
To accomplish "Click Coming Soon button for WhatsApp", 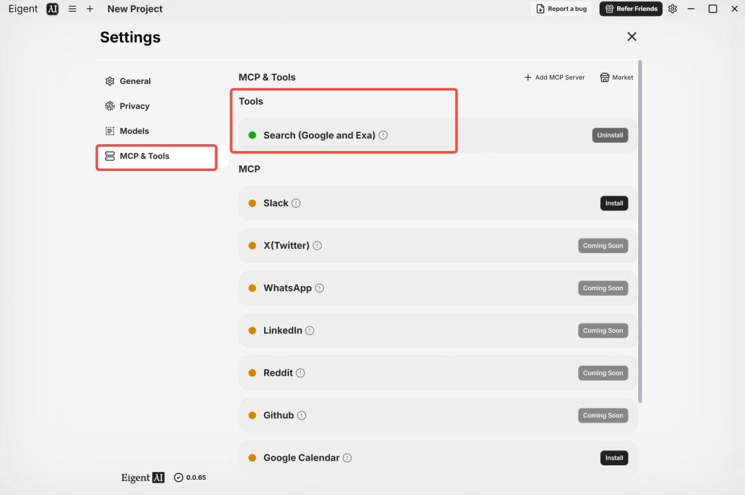I will coord(603,288).
